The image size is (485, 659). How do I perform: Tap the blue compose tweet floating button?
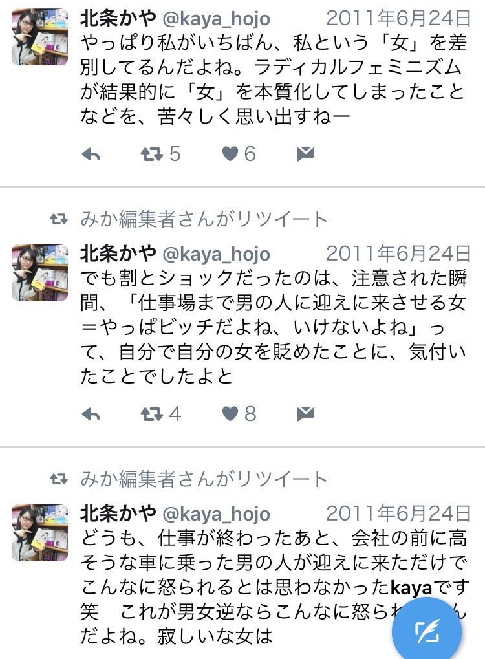pyautogui.click(x=427, y=632)
